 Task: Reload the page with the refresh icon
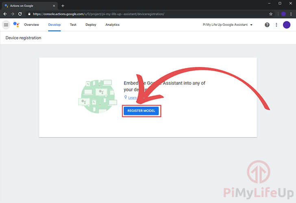pyautogui.click(x=20, y=14)
